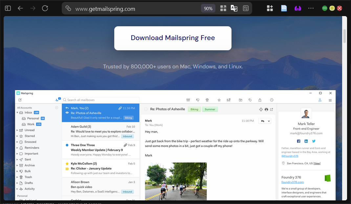Mark as spam with the thumbs-down icon
This screenshot has width=351, height=204.
pyautogui.click(x=198, y=100)
